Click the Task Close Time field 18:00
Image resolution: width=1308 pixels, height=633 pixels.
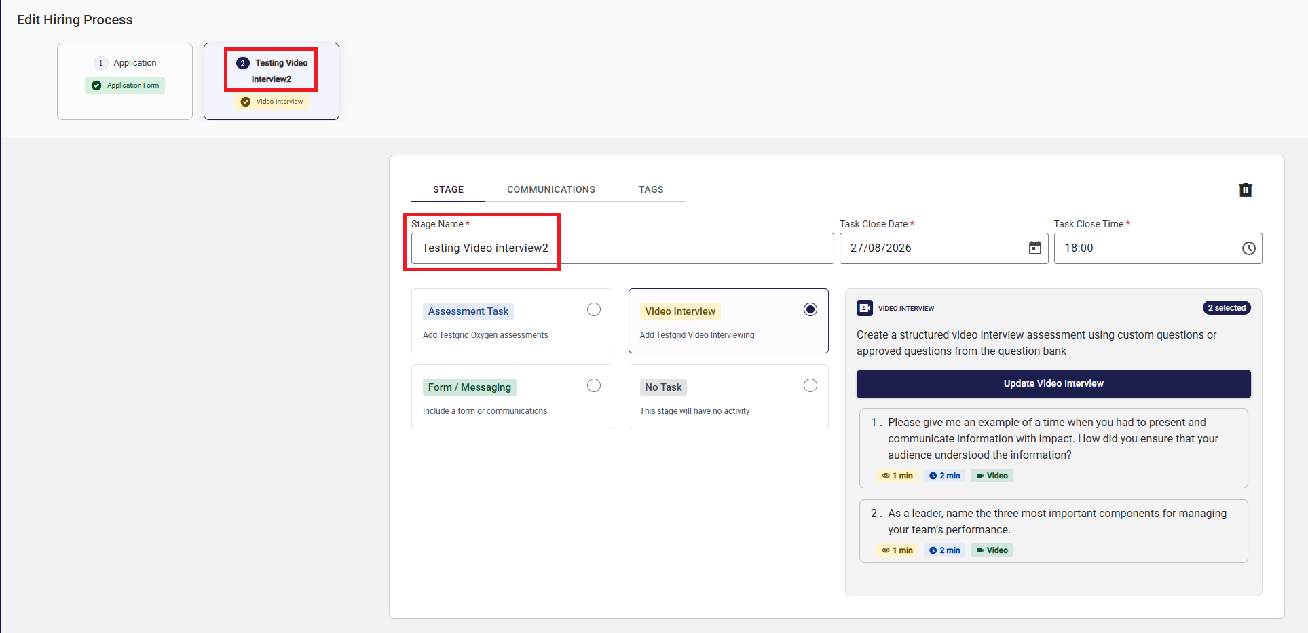[1158, 248]
